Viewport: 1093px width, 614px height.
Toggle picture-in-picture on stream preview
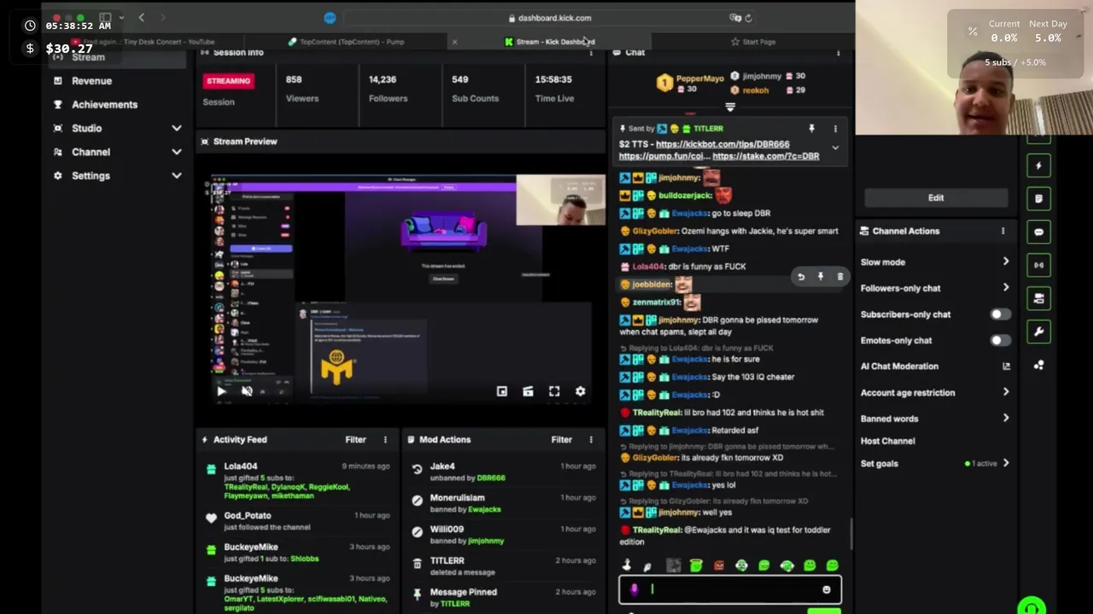[502, 391]
